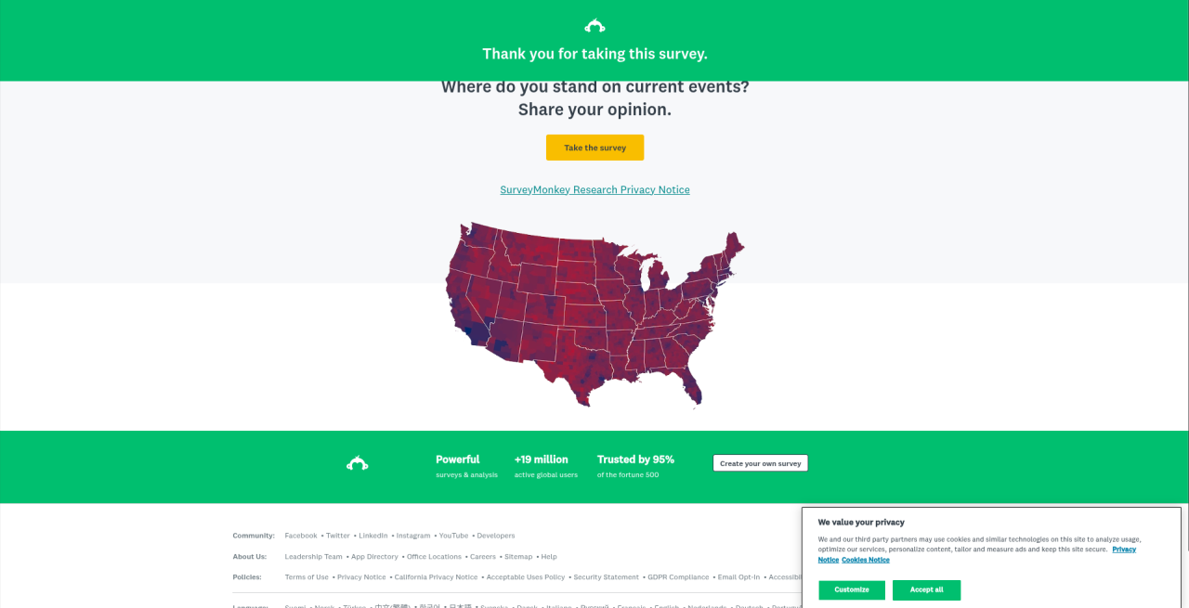Visit the Twitter link in the footer
Screen dimensions: 1189x608
338,536
